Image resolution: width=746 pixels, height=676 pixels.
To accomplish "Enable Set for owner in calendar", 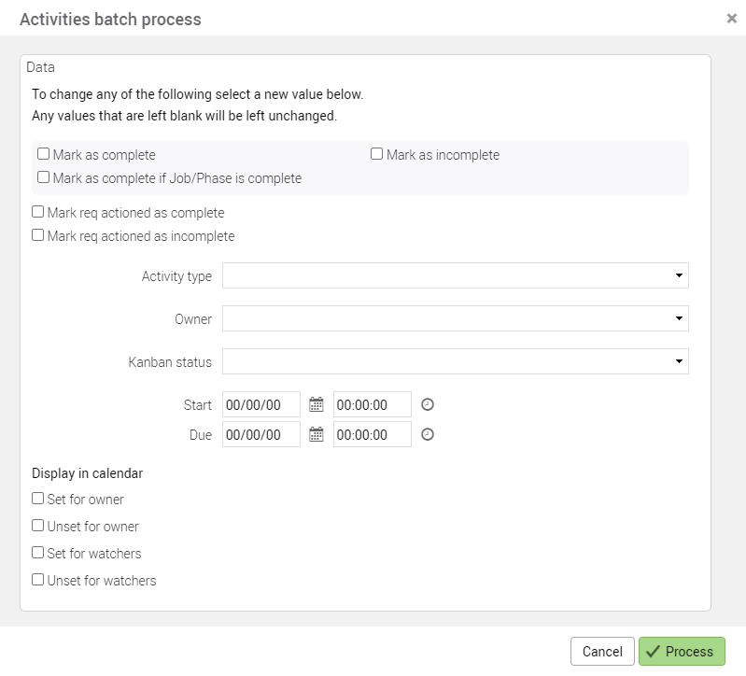I will 38,499.
